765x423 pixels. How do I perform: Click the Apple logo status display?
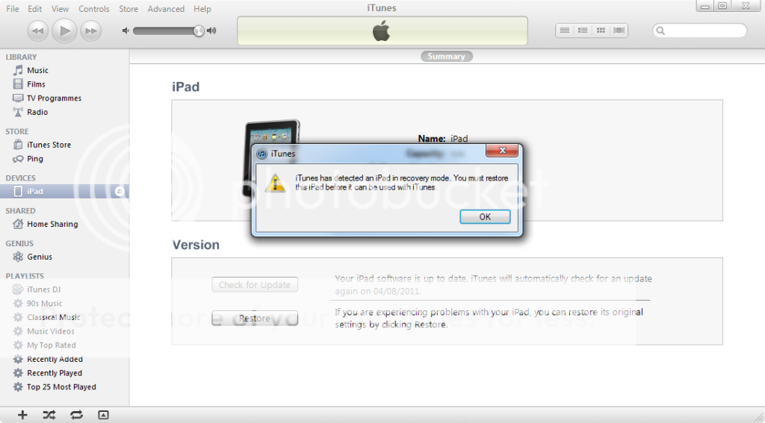tap(382, 31)
